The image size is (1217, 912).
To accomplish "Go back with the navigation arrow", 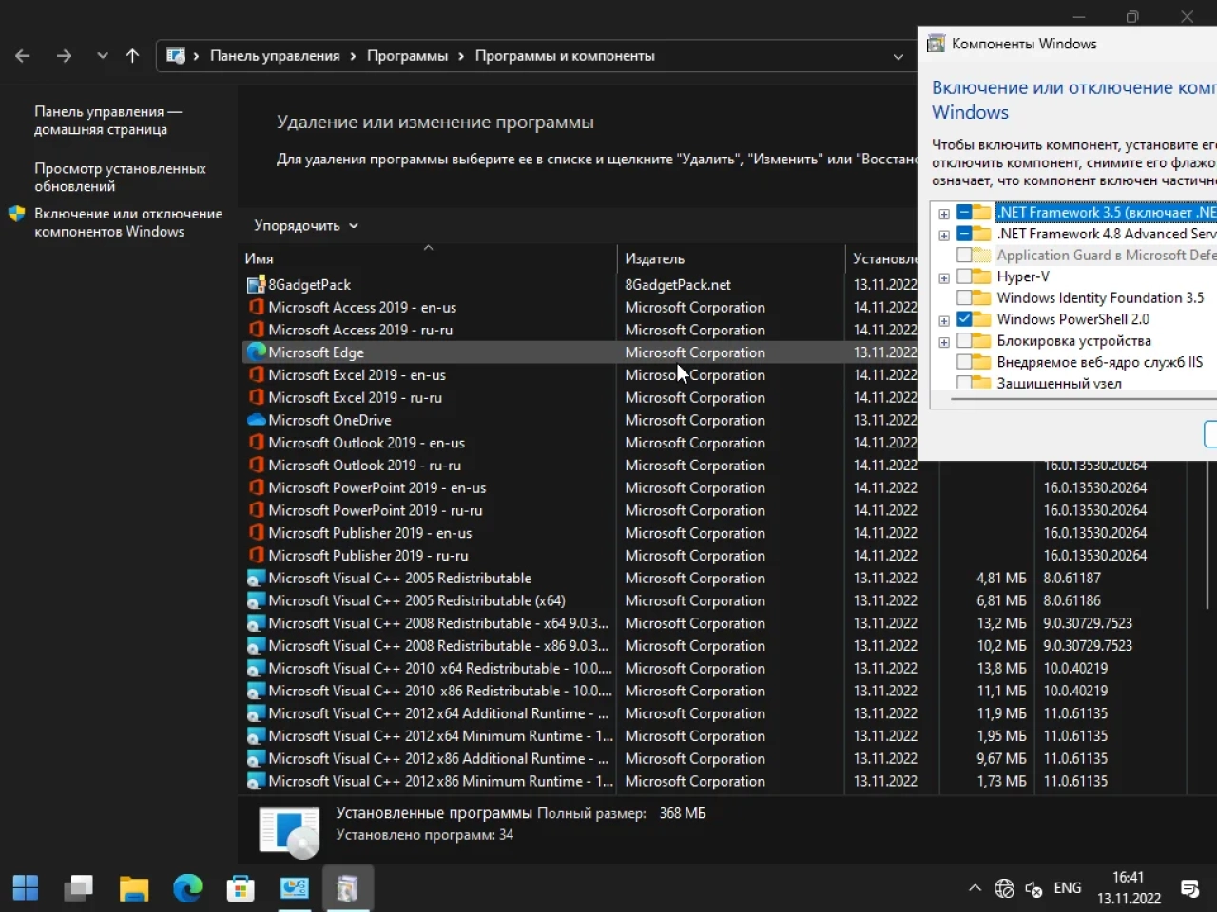I will 23,56.
